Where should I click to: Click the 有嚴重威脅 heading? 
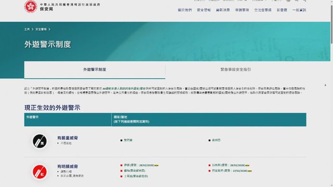tap(68, 138)
